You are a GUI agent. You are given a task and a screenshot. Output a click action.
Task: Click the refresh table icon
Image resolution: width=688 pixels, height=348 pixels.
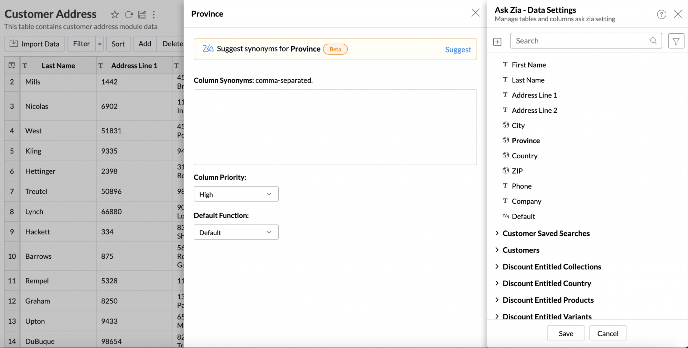pyautogui.click(x=129, y=14)
